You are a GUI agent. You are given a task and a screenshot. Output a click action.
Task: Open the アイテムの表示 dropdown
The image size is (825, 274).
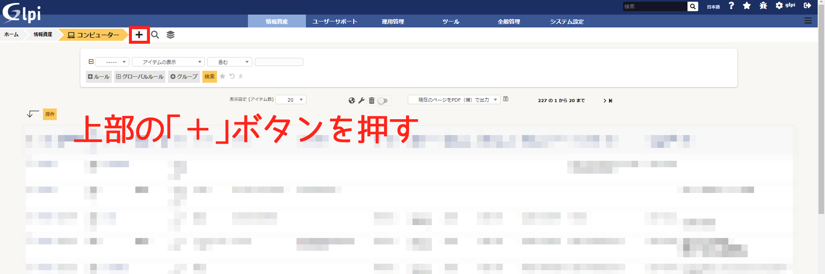click(168, 62)
